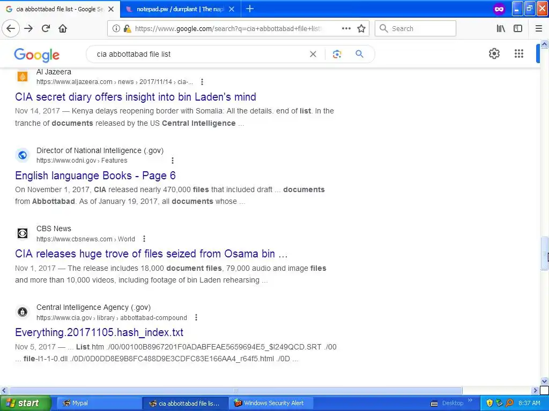Click the odni.gov globe favicon
Viewport: 549px width, 411px height.
23,155
